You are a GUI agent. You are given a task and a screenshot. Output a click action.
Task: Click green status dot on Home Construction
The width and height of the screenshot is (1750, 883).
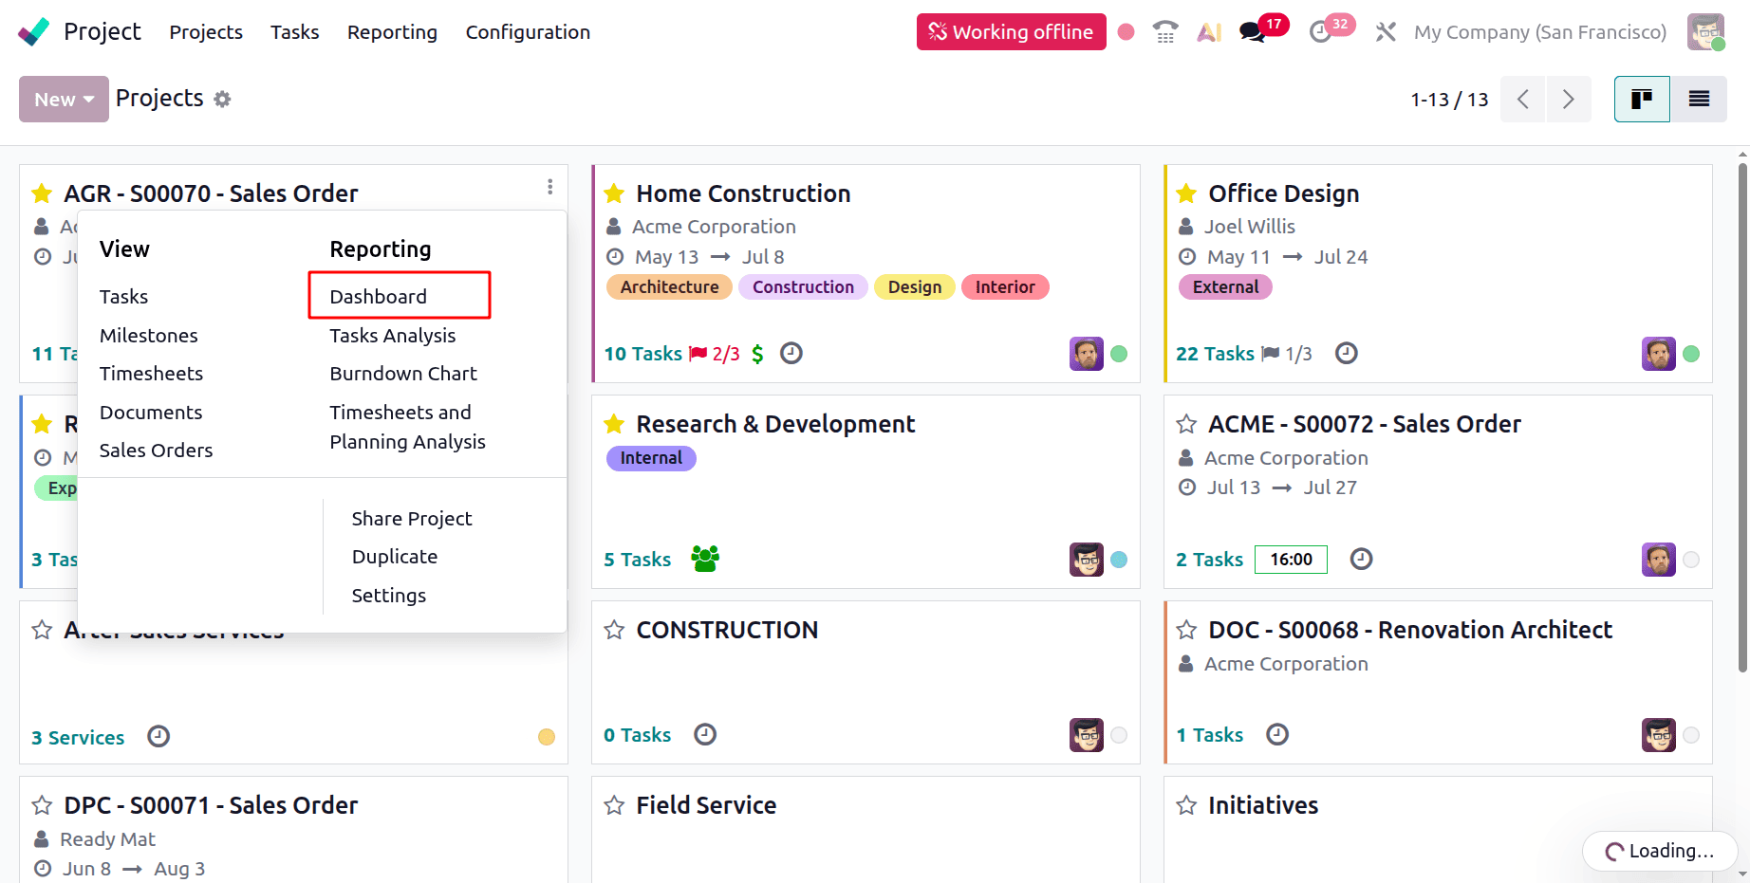tap(1120, 354)
